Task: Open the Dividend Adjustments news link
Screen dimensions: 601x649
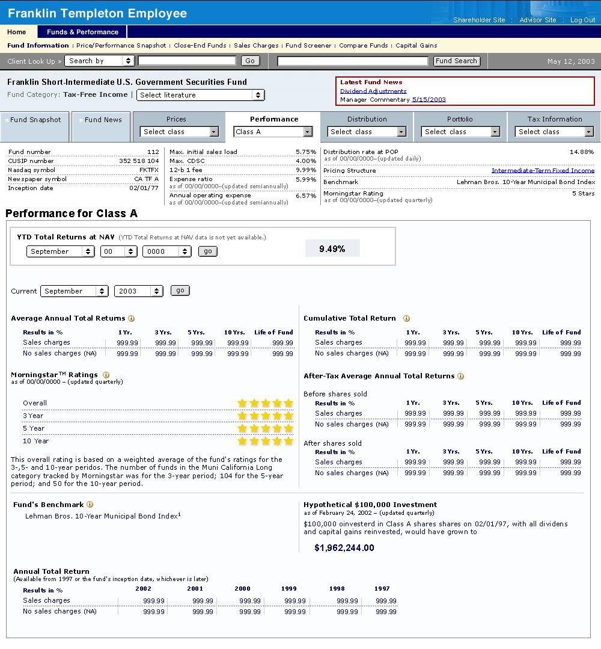Action: tap(373, 91)
